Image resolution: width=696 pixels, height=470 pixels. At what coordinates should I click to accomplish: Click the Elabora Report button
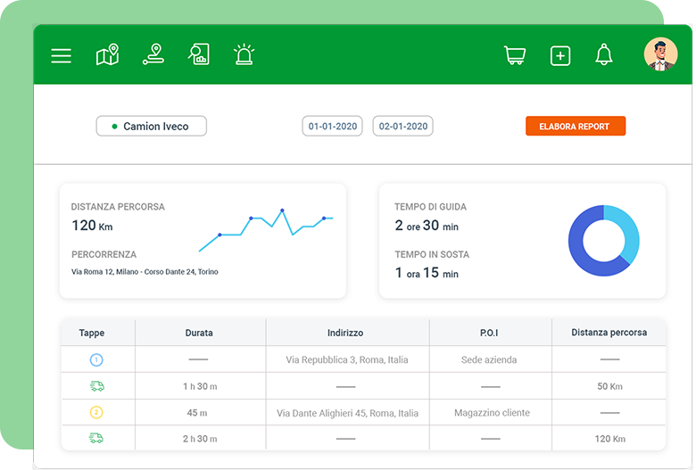[576, 127]
